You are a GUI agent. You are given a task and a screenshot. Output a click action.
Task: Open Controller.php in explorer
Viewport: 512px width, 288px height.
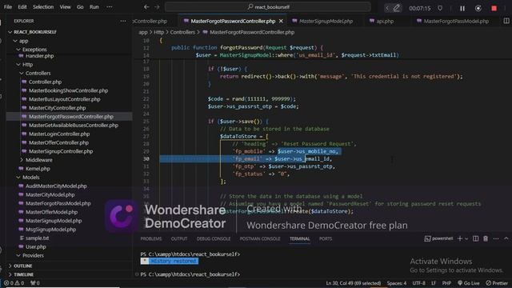pos(45,82)
